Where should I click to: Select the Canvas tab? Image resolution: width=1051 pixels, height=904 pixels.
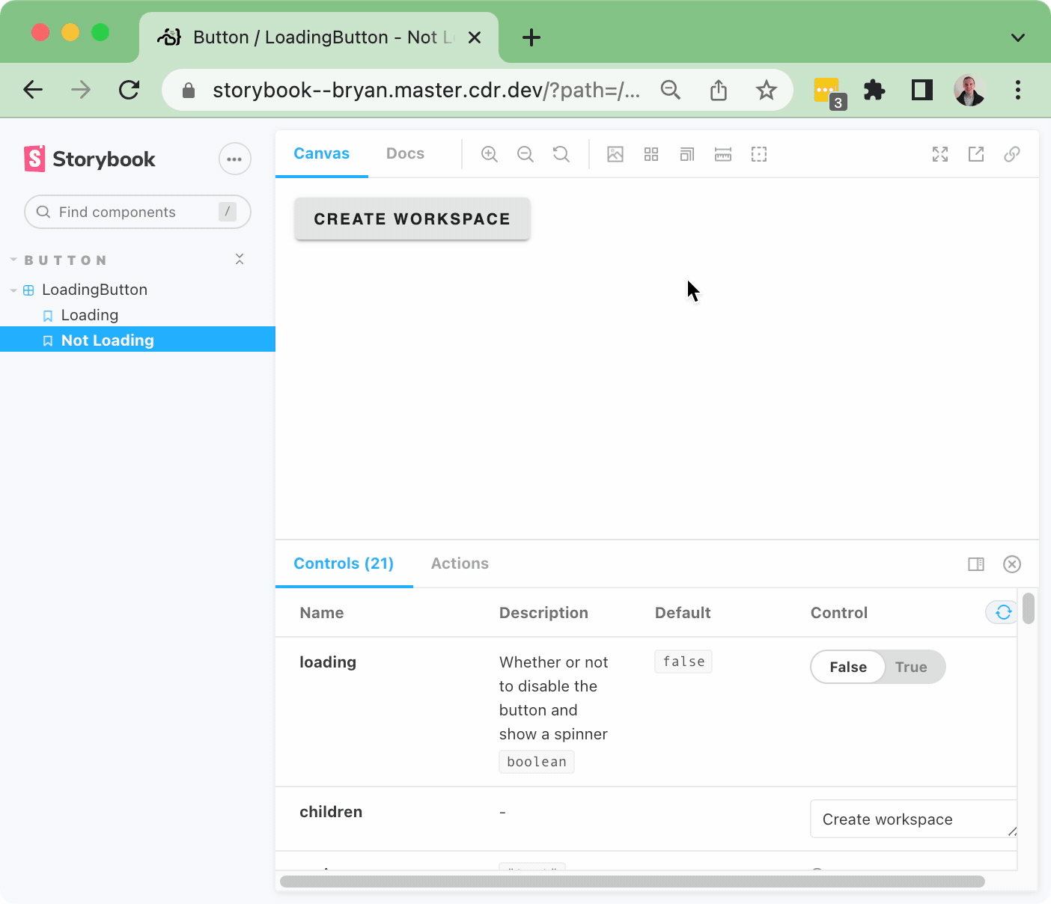[x=322, y=153]
